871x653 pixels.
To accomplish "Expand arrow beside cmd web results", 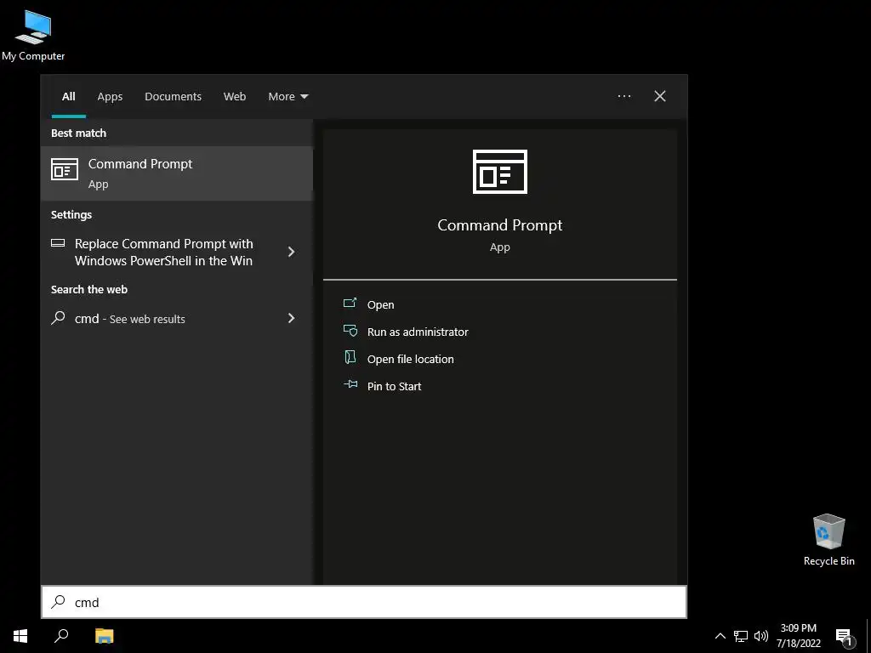I will [x=292, y=318].
